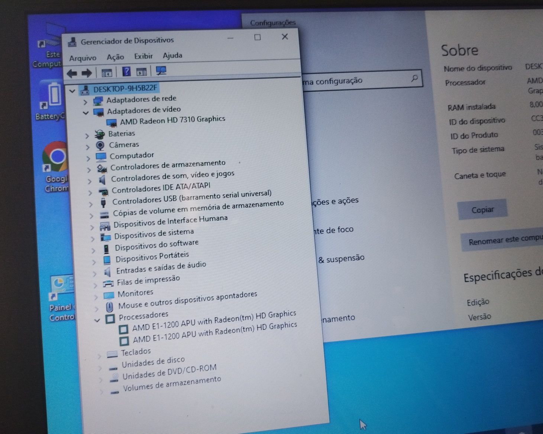The image size is (543, 434).
Task: Click the Controladores USB plug icon
Action: click(x=103, y=202)
